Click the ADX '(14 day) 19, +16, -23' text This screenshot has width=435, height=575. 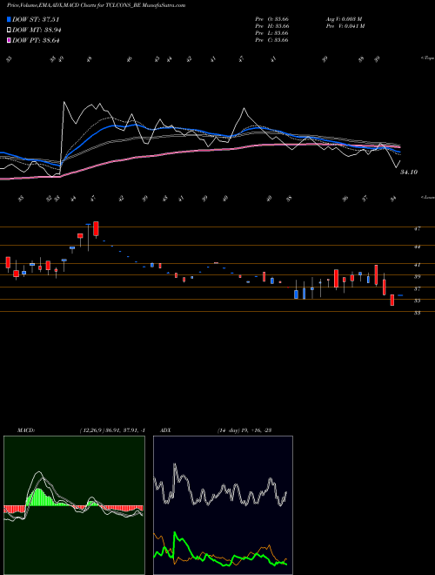[244, 430]
